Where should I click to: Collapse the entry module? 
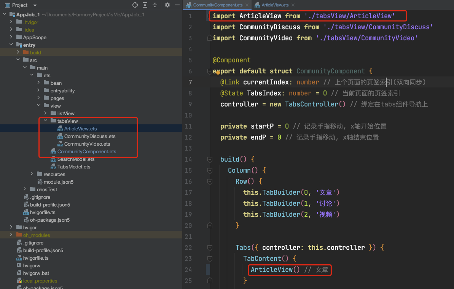point(11,44)
